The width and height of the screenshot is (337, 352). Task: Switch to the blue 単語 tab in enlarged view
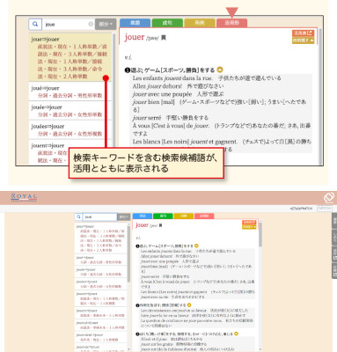coord(135,23)
